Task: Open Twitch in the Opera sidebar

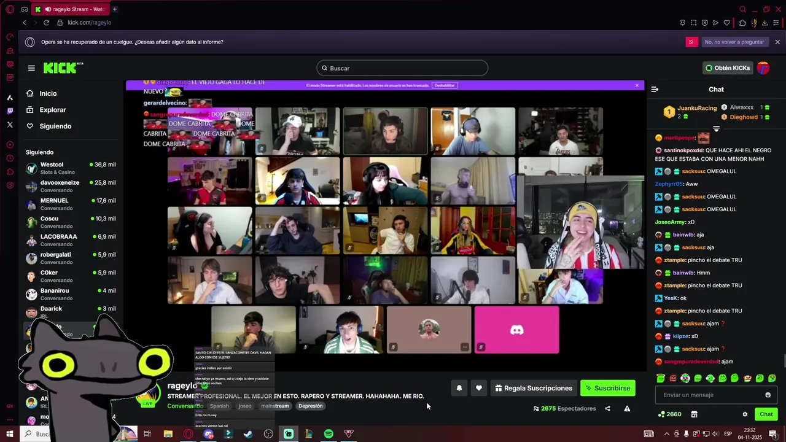Action: [x=10, y=111]
